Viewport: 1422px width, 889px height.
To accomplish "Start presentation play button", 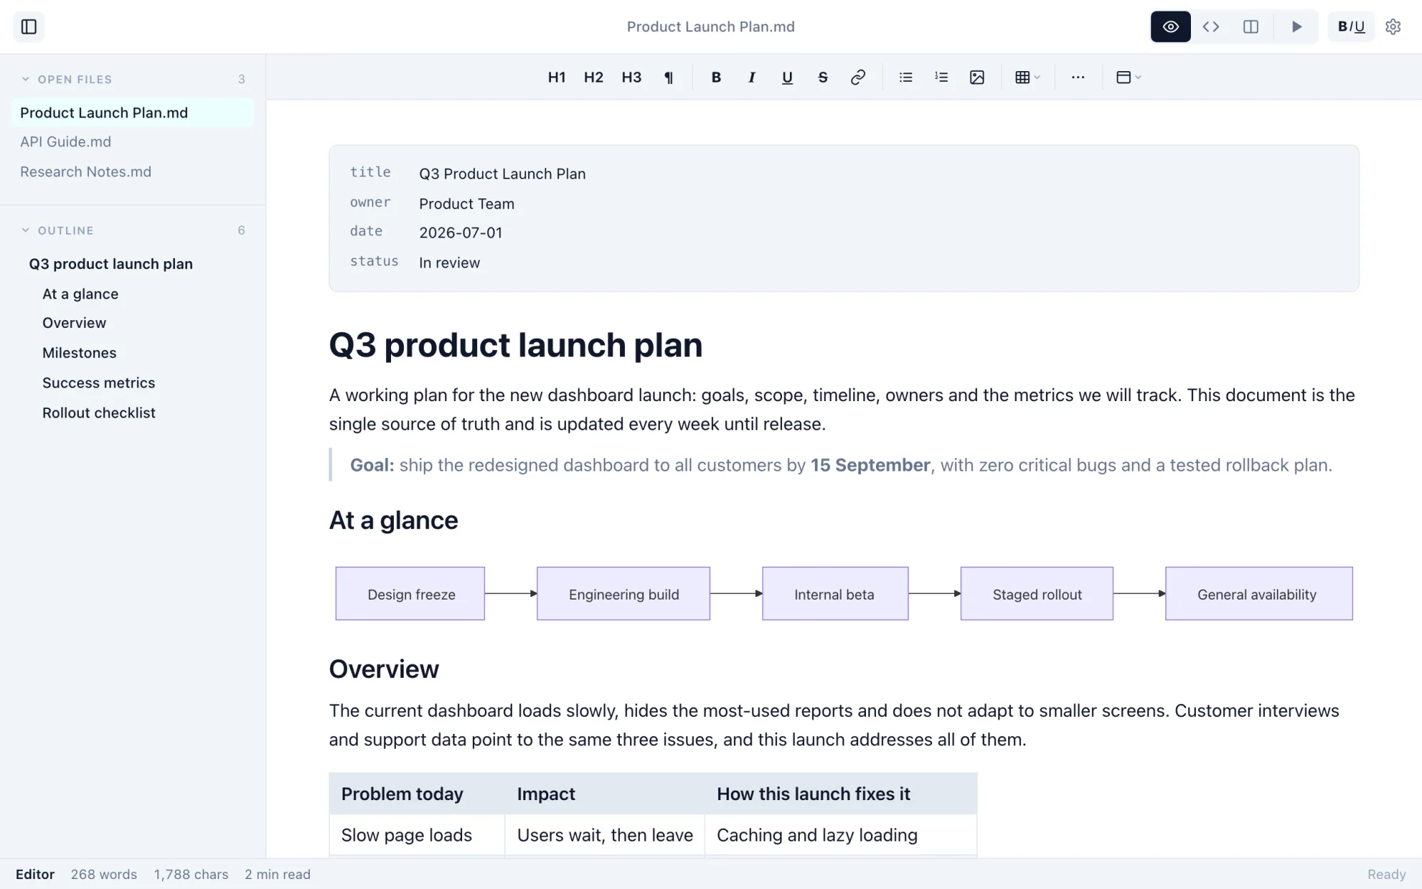I will [1296, 27].
